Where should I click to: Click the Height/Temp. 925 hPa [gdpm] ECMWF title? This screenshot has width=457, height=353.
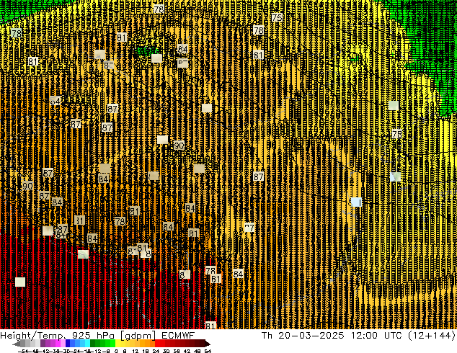(x=97, y=336)
